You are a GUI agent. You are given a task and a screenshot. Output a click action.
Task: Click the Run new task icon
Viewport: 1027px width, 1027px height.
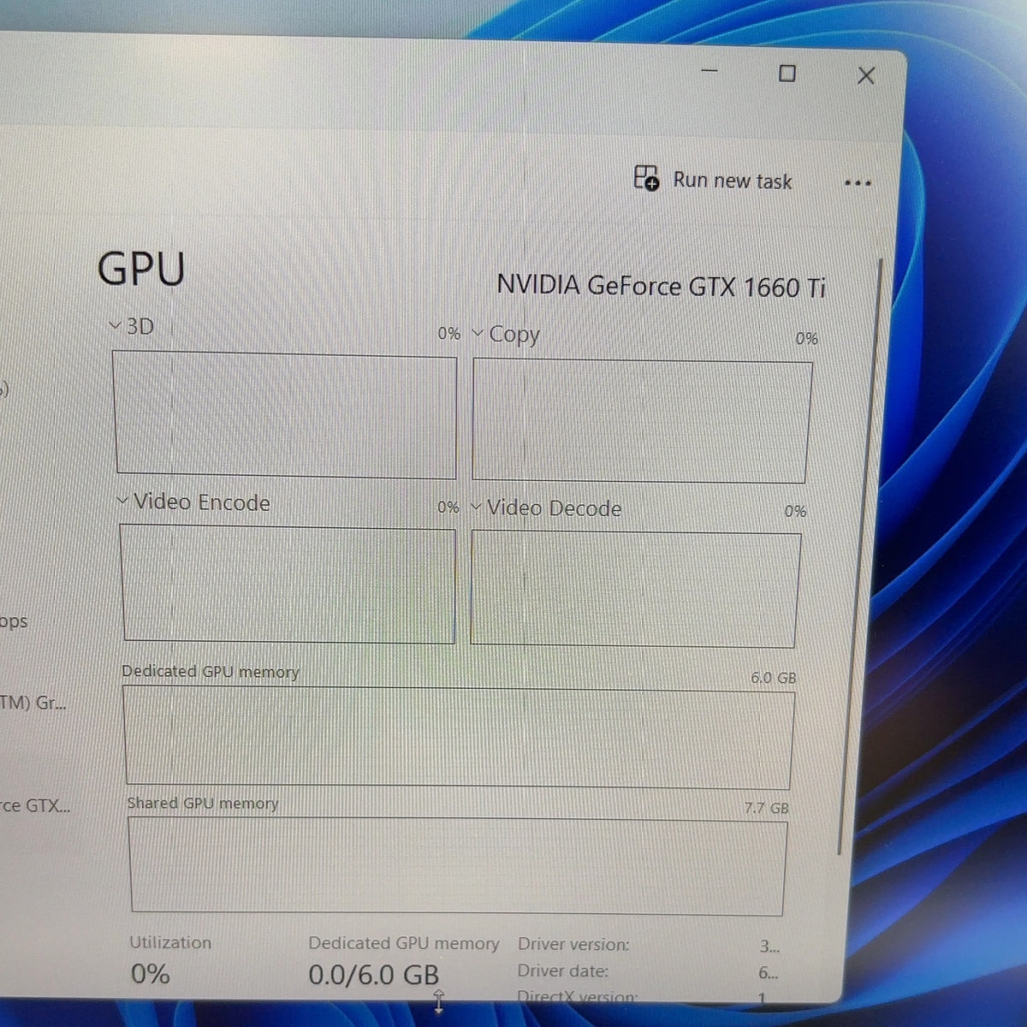pyautogui.click(x=646, y=178)
